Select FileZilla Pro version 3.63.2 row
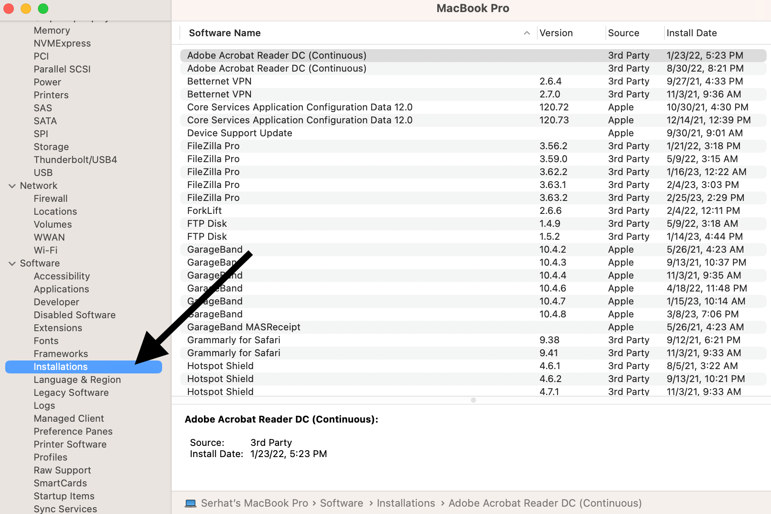771x514 pixels. tap(473, 198)
